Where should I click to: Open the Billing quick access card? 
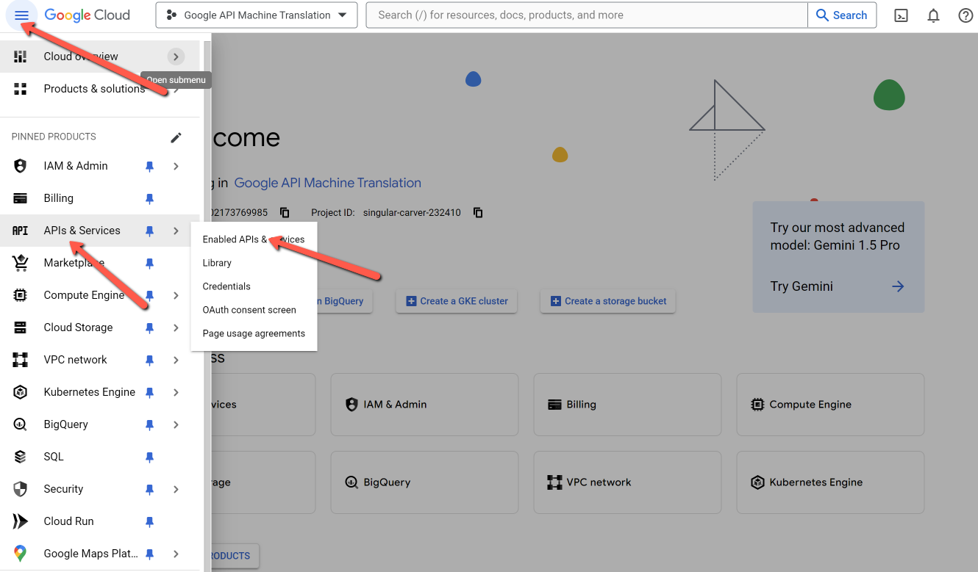pos(627,405)
